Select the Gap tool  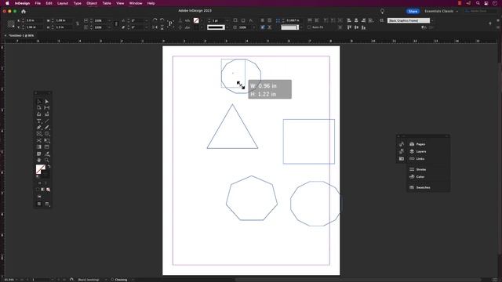[47, 108]
